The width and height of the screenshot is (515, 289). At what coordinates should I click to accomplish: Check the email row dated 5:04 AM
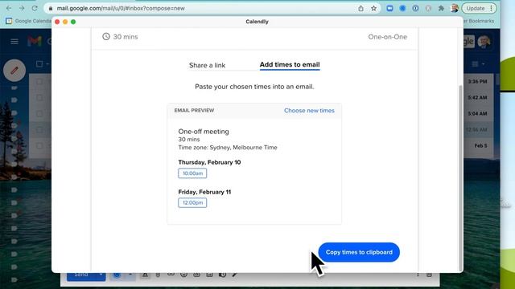(x=39, y=114)
